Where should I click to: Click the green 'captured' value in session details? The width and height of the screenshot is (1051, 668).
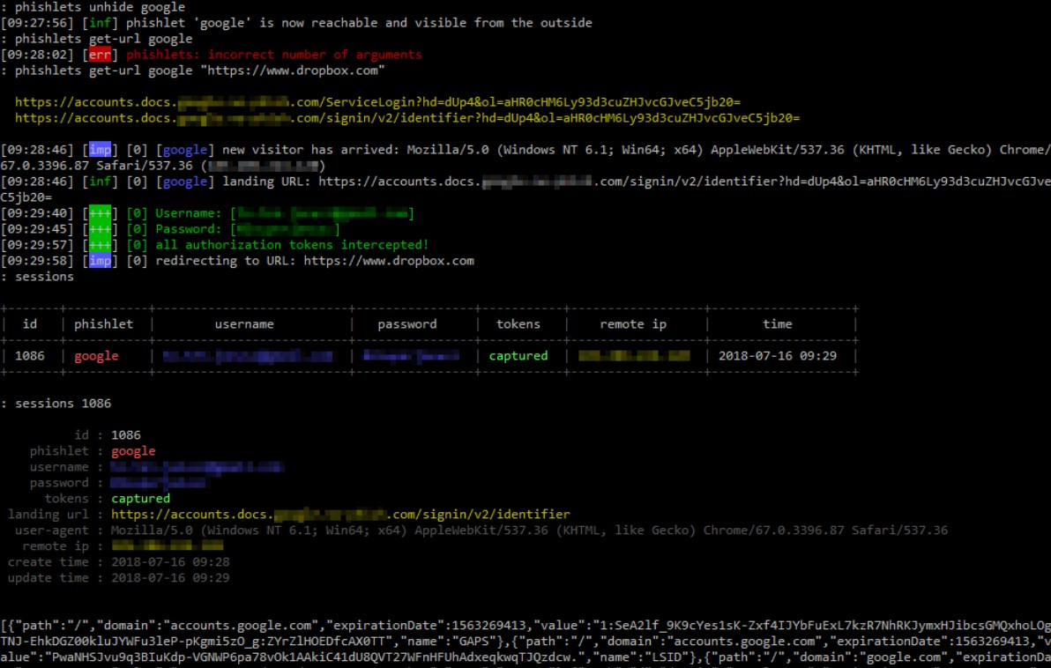[141, 499]
